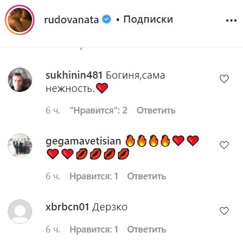Open the xbrbcn01 username link
The height and width of the screenshot is (248, 243).
tap(68, 207)
